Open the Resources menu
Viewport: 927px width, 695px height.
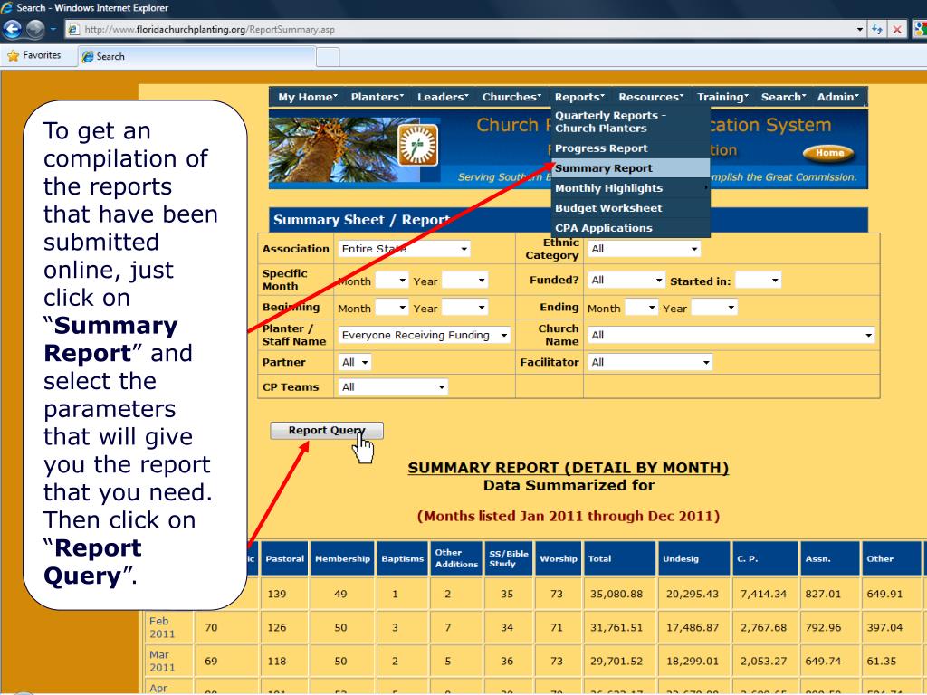[651, 97]
